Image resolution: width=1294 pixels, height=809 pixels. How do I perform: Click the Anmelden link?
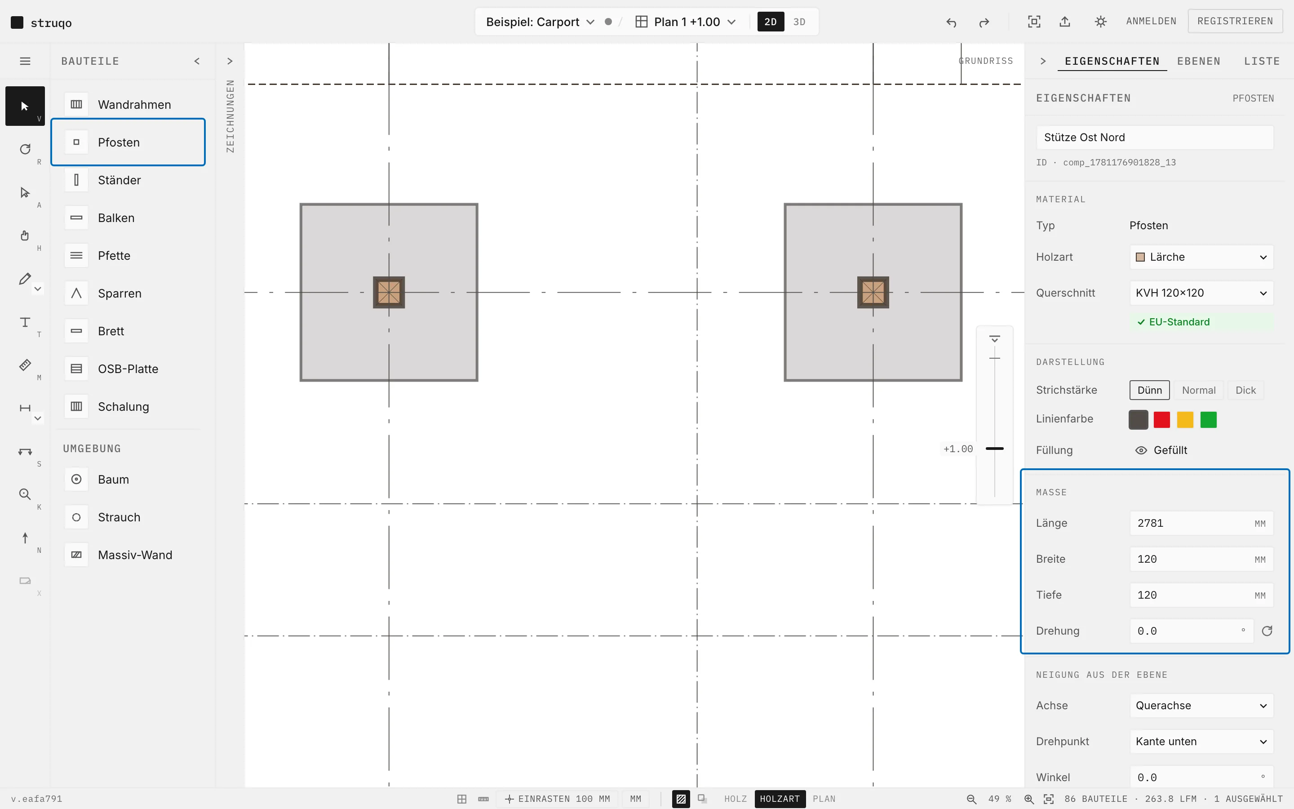(x=1151, y=21)
